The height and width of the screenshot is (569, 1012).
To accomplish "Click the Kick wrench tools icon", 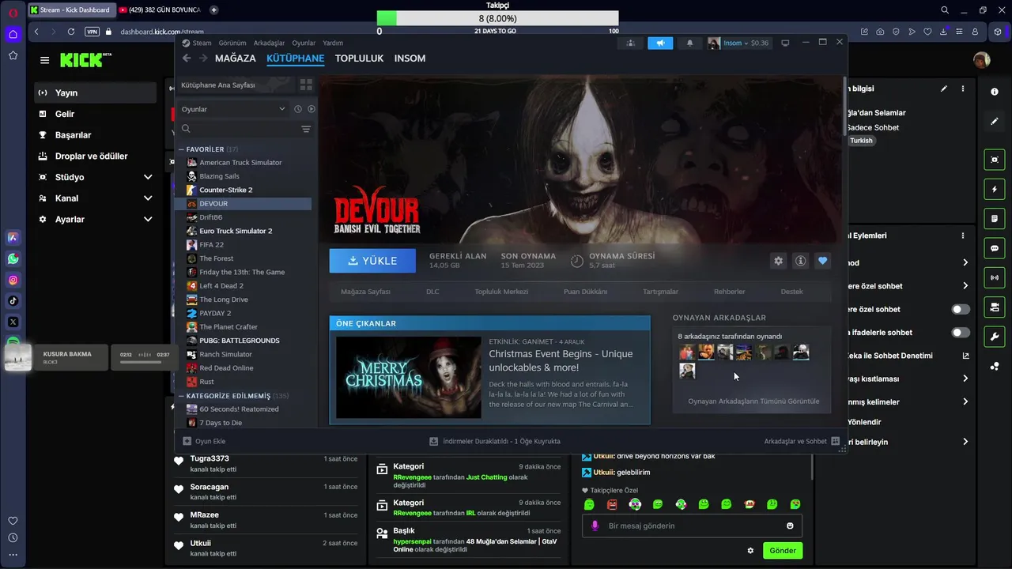I will coord(995,336).
